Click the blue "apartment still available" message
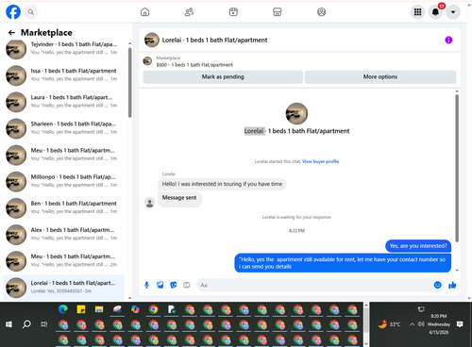472x347 pixels. pos(343,263)
